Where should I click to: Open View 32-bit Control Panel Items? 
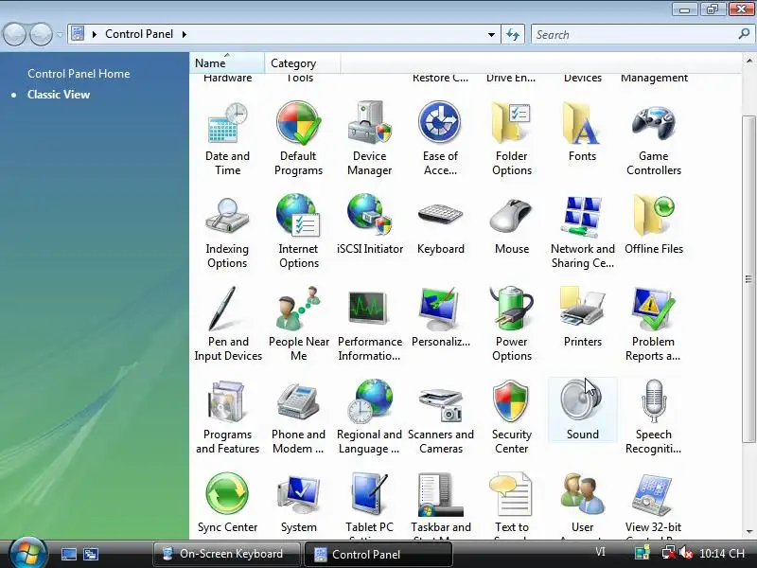coord(653,506)
